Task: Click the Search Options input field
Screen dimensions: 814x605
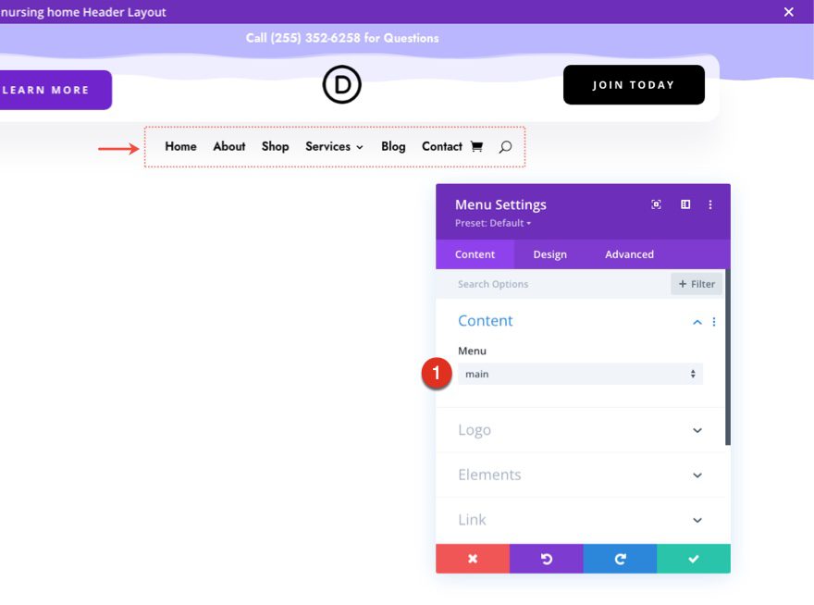Action: click(536, 284)
